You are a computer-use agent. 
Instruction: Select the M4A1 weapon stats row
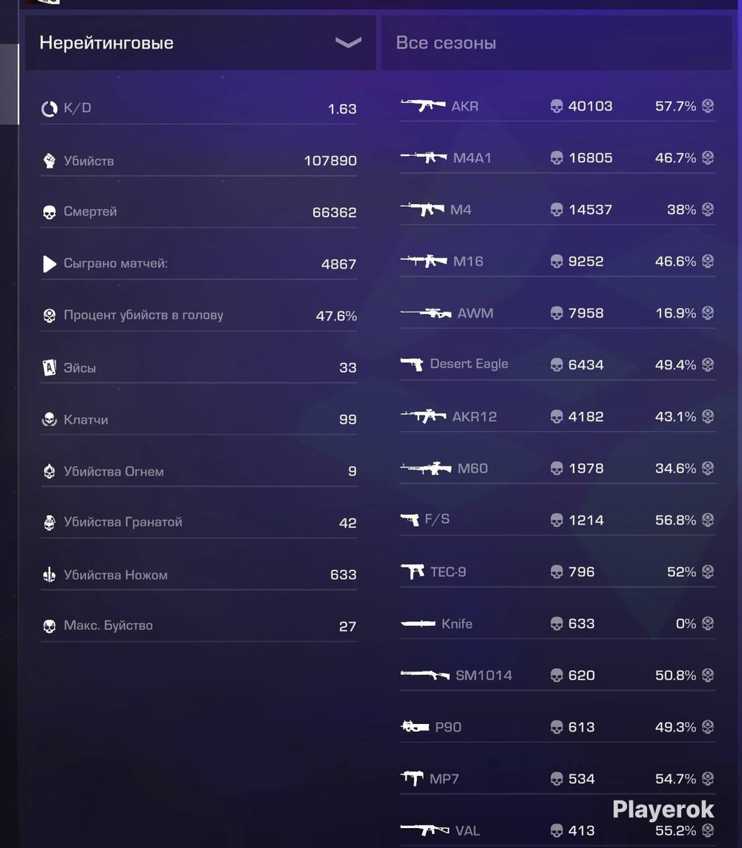click(557, 158)
